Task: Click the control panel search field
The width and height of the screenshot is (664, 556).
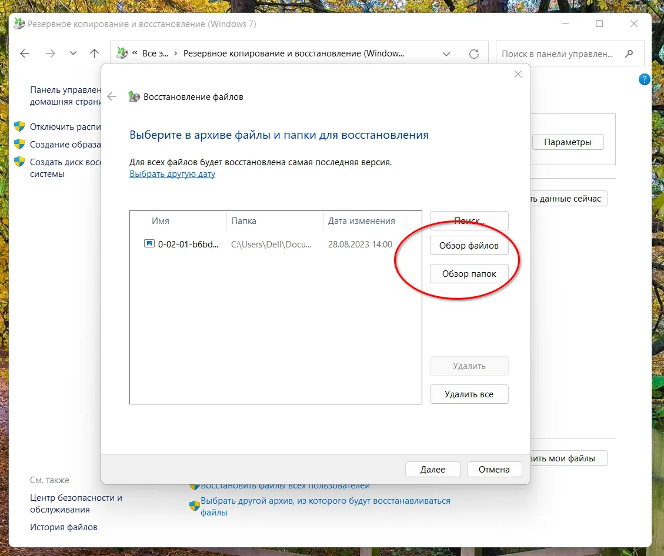Action: [556, 53]
